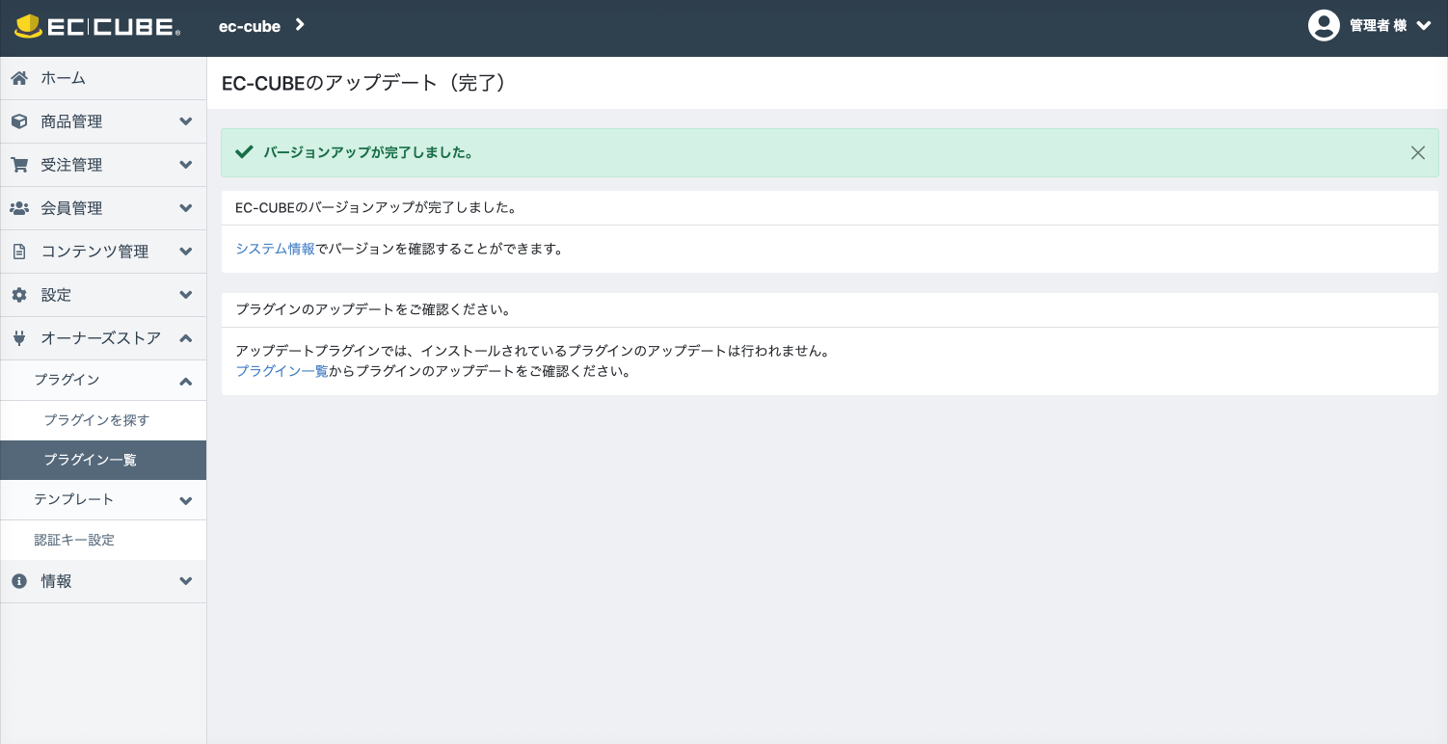Click the cube icon beside 商品管理
Image resolution: width=1448 pixels, height=744 pixels.
click(19, 121)
